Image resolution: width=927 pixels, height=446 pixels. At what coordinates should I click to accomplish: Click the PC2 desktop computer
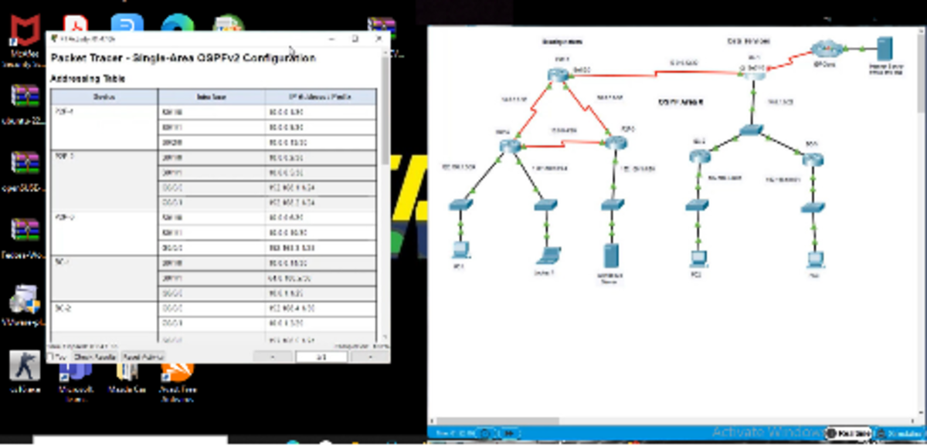click(x=698, y=258)
